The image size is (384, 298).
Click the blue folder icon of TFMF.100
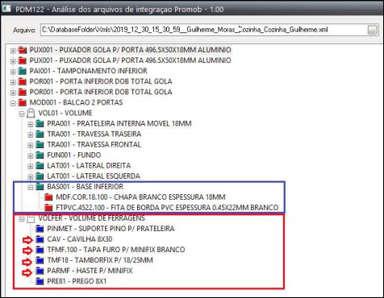click(x=40, y=250)
